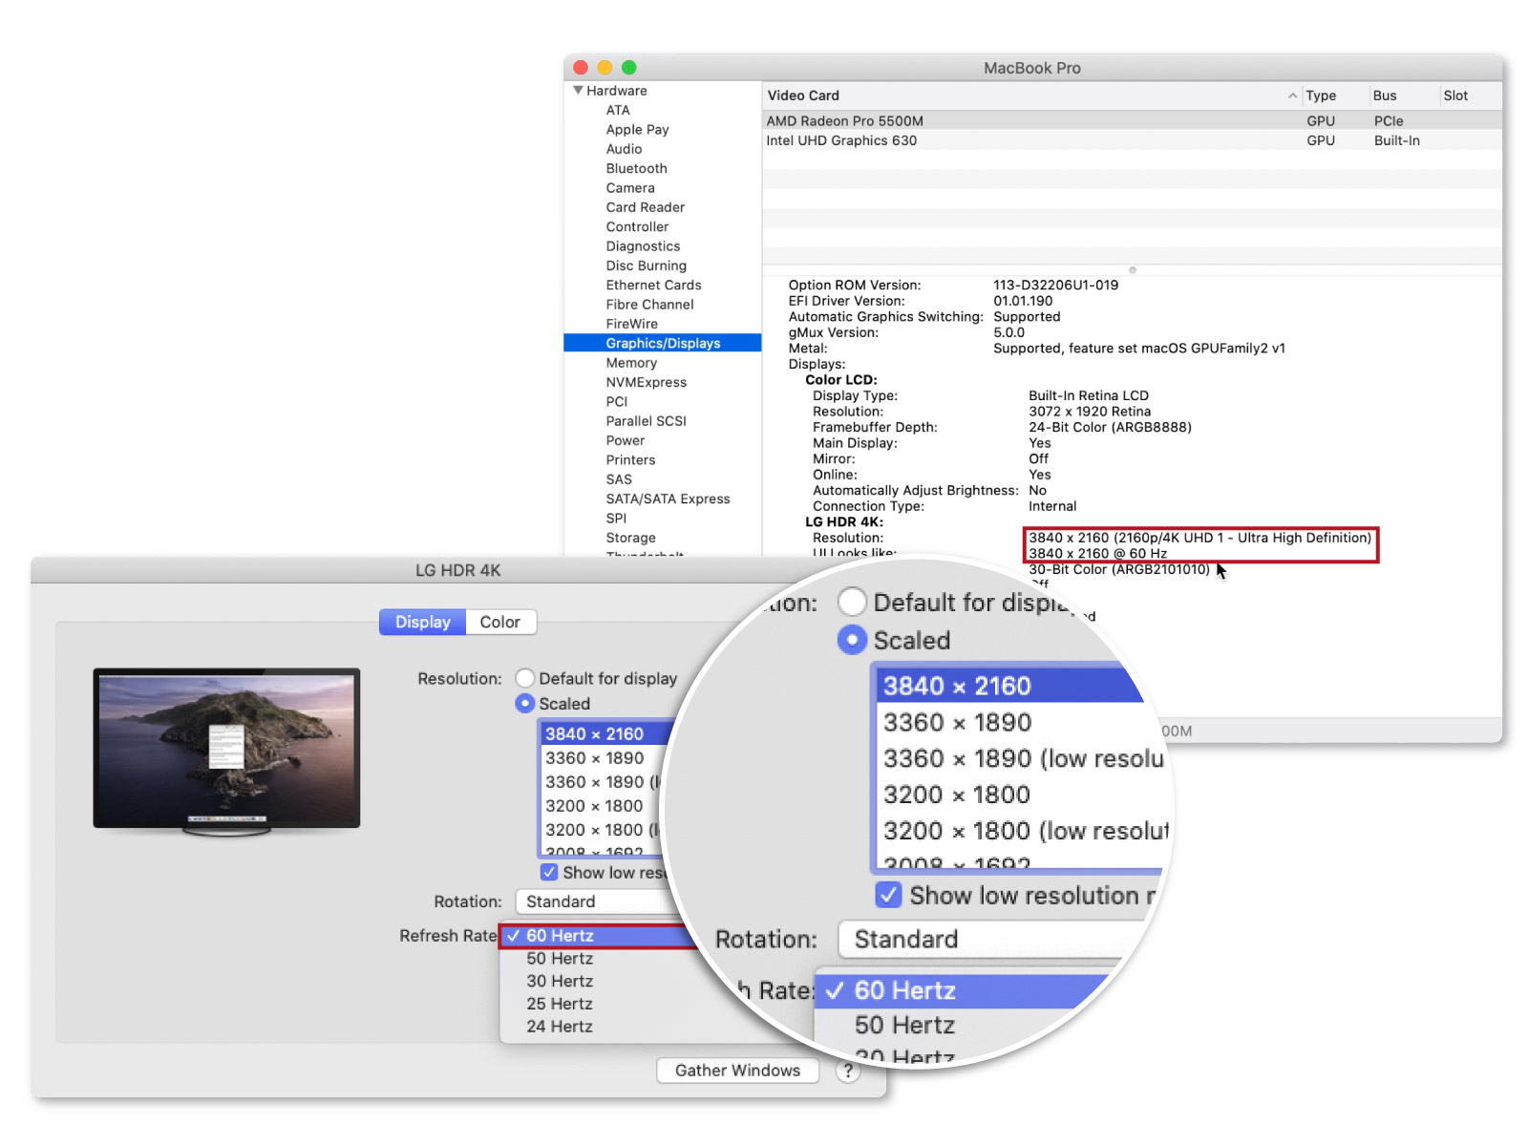1528x1146 pixels.
Task: Open Memory in the hardware sidebar
Action: (x=631, y=363)
